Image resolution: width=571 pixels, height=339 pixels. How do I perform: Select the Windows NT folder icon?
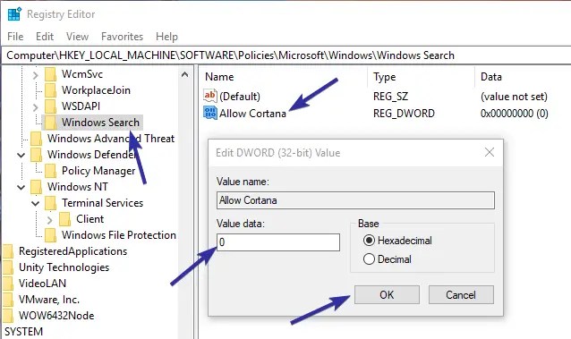pyautogui.click(x=36, y=187)
